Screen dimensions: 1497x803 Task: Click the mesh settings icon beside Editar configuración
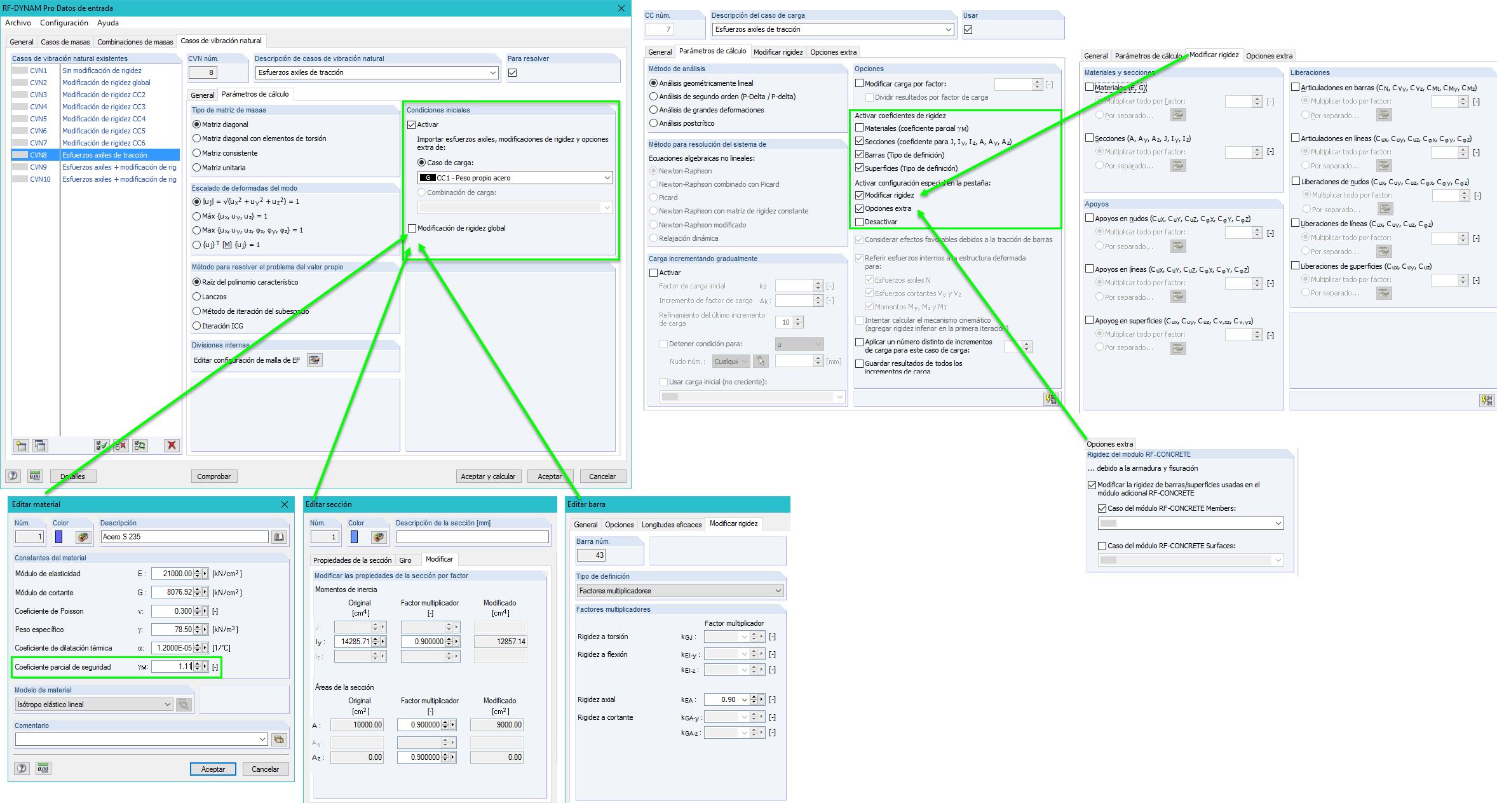(x=315, y=360)
